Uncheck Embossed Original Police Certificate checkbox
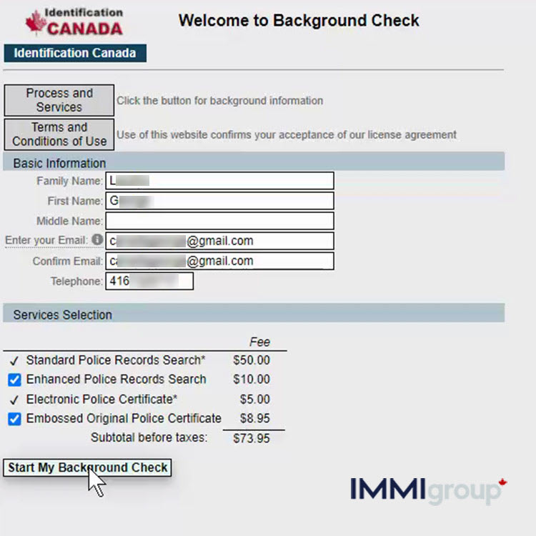The image size is (536, 536). coord(14,419)
